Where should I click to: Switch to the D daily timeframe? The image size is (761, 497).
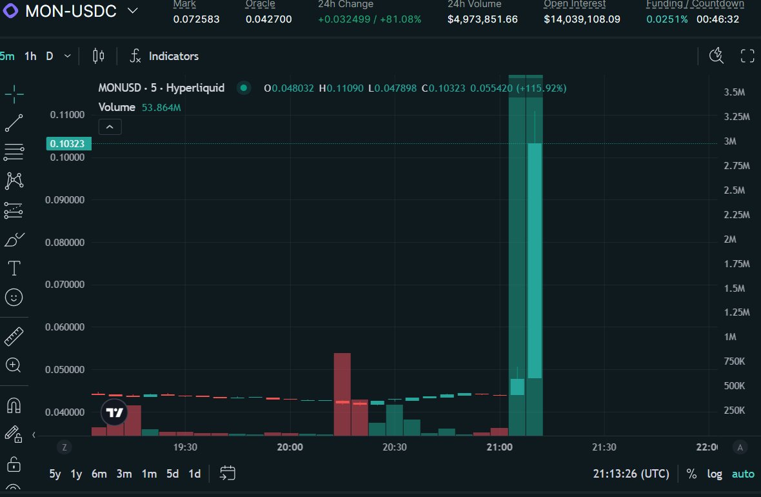[50, 56]
